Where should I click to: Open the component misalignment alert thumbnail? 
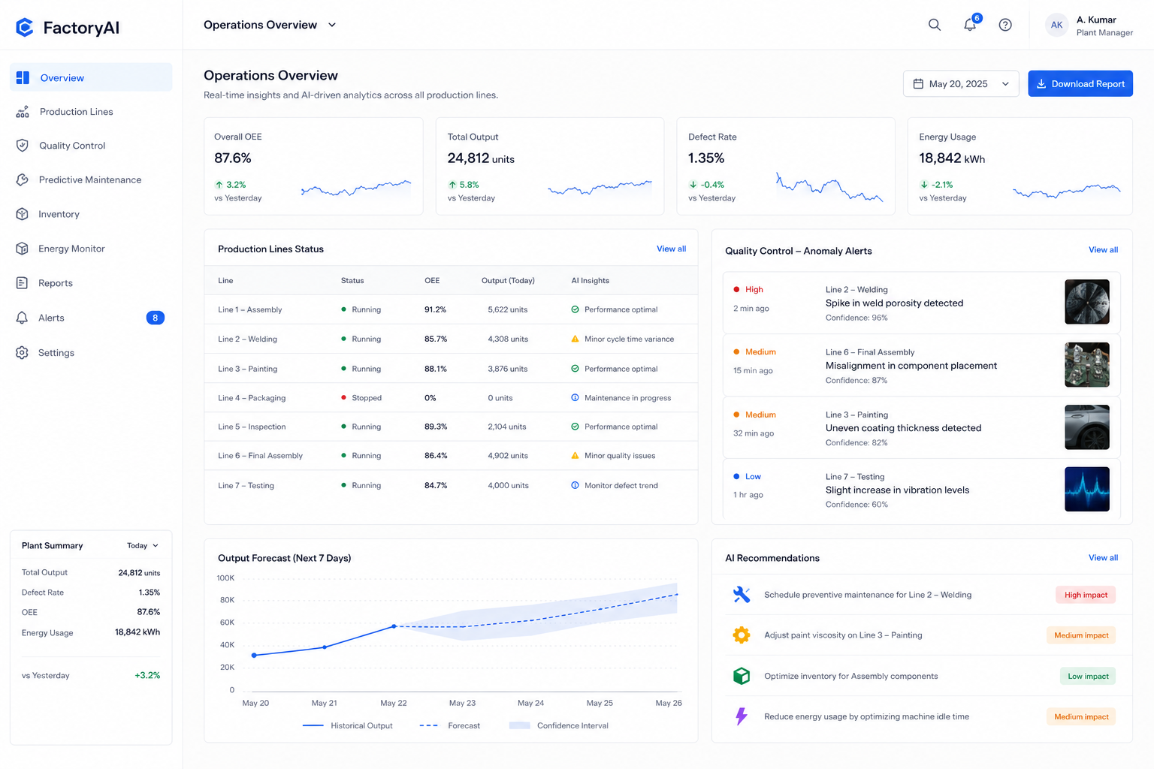[x=1087, y=365]
